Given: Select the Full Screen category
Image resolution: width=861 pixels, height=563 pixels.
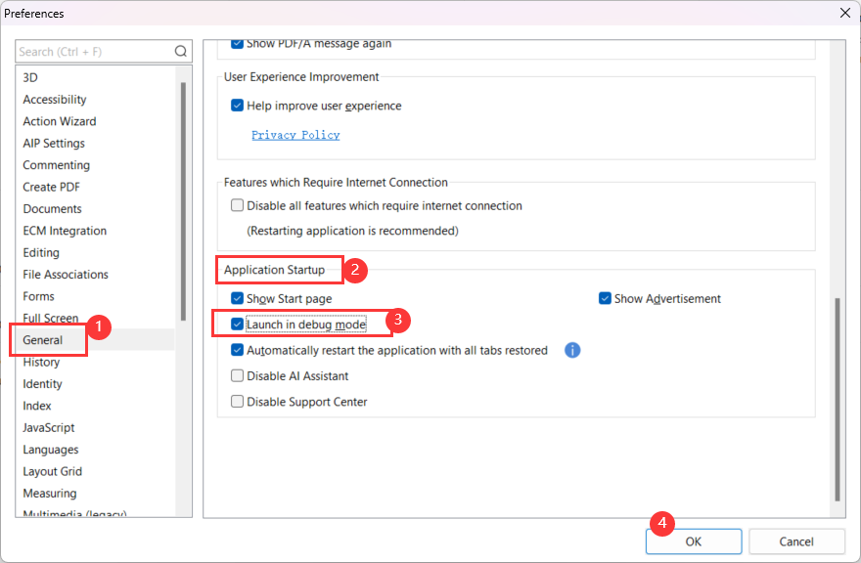Looking at the screenshot, I should pyautogui.click(x=51, y=318).
